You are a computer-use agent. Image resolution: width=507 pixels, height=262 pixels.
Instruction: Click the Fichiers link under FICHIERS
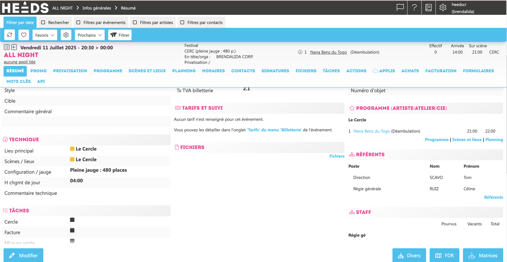point(337,156)
